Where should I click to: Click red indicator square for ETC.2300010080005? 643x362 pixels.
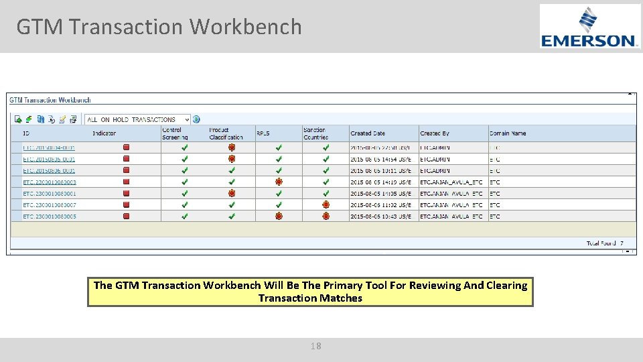tap(127, 217)
